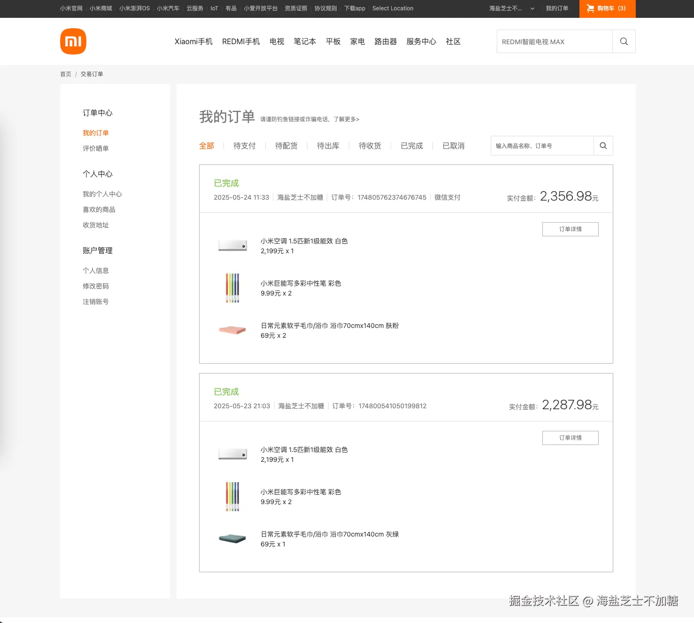Screen dimensions: 694x623
Task: Switch to the 待配货 tab
Action: click(286, 146)
